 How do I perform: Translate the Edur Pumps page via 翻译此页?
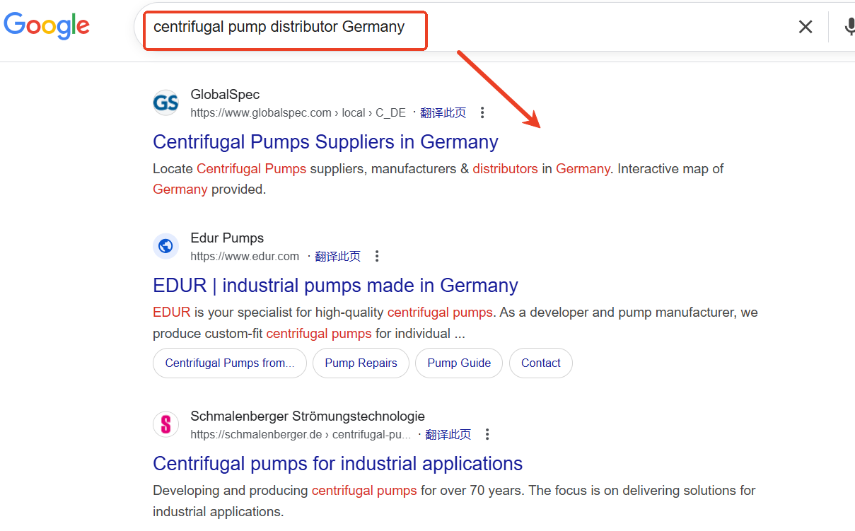[x=337, y=256]
